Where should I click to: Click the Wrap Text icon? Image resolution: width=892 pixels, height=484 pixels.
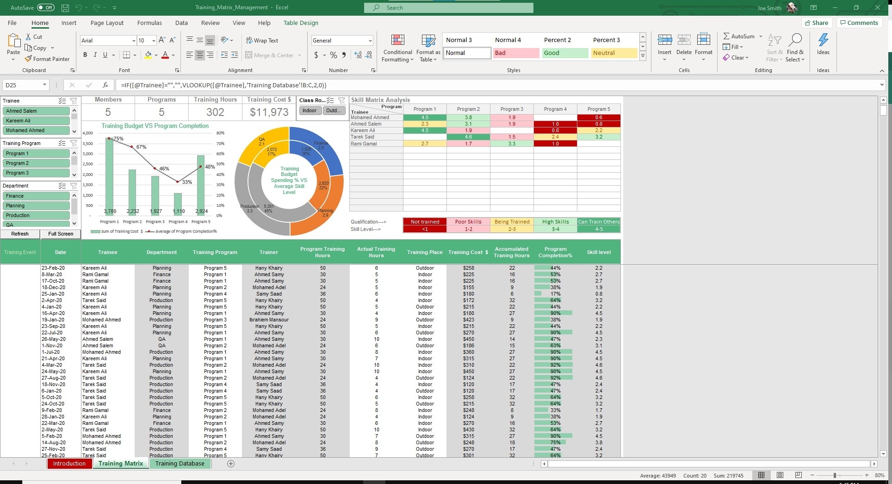point(249,40)
